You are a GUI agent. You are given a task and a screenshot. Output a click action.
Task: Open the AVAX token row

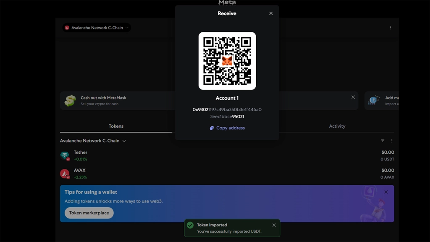pos(227,174)
